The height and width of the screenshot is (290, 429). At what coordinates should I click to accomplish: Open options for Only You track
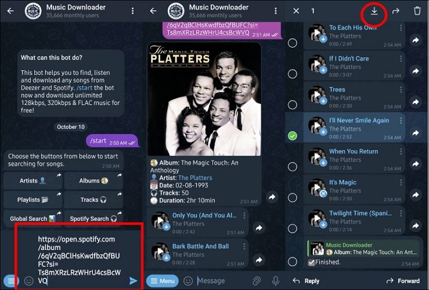[x=244, y=216]
